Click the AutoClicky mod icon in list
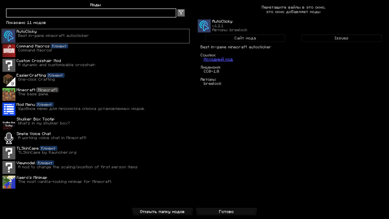Image resolution: width=389 pixels, height=219 pixels. 9,36
